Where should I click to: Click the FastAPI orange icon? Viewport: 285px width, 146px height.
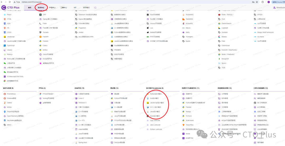point(41,37)
